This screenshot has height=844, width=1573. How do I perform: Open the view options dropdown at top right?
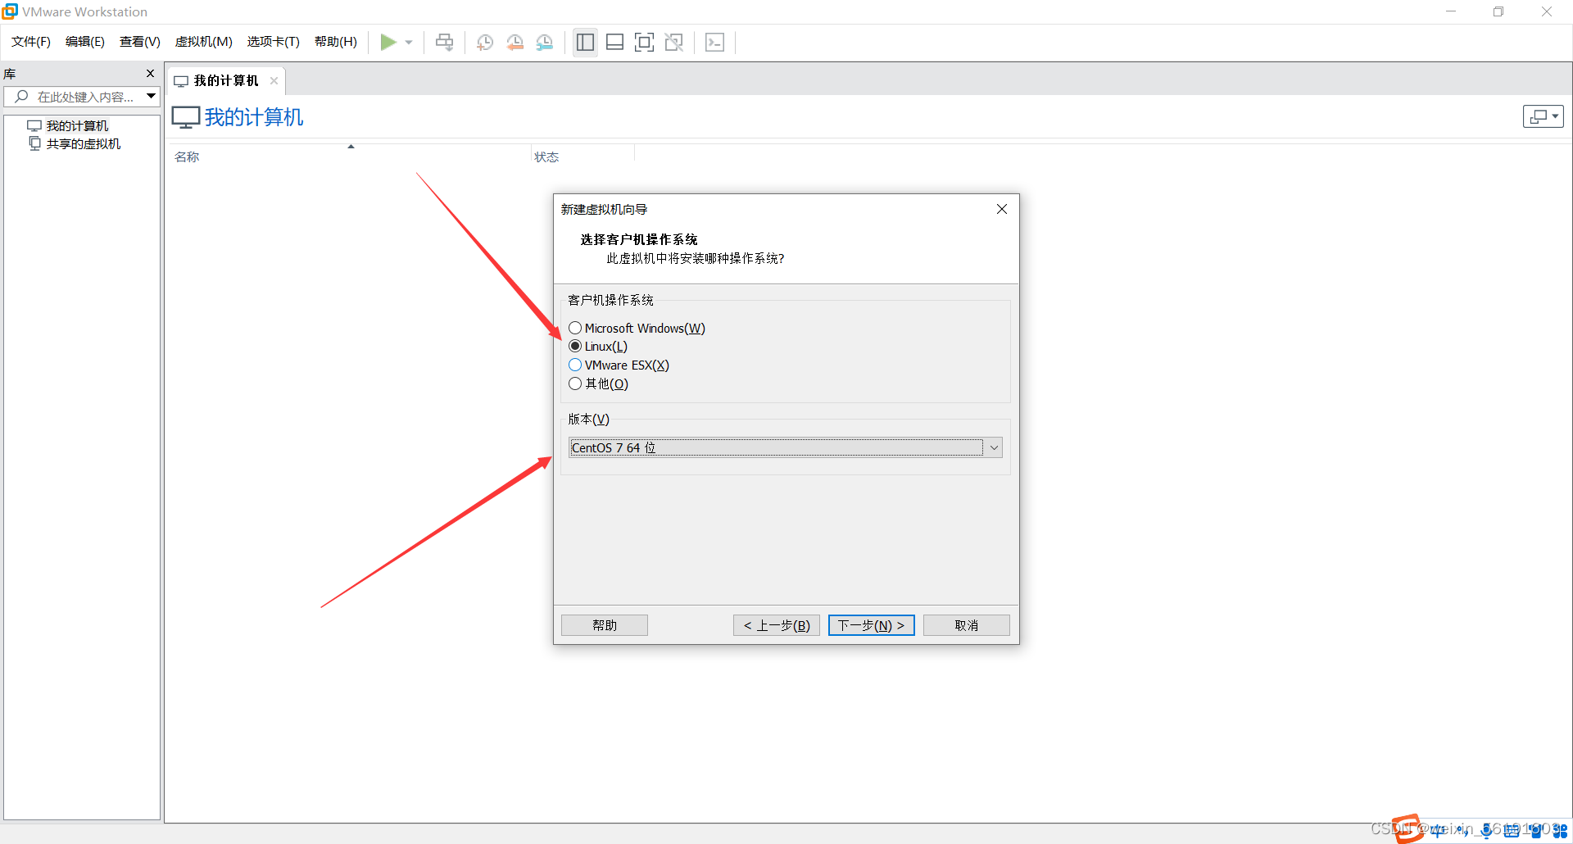[1544, 116]
